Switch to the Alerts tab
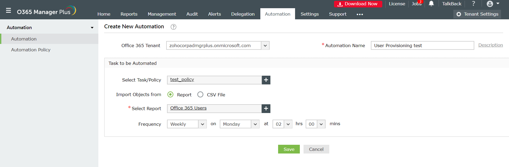Image resolution: width=509 pixels, height=167 pixels. click(x=214, y=14)
